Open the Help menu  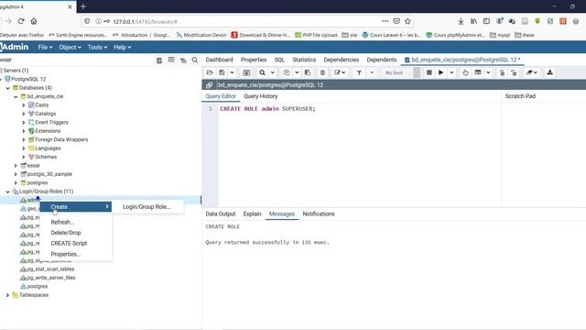pyautogui.click(x=122, y=47)
